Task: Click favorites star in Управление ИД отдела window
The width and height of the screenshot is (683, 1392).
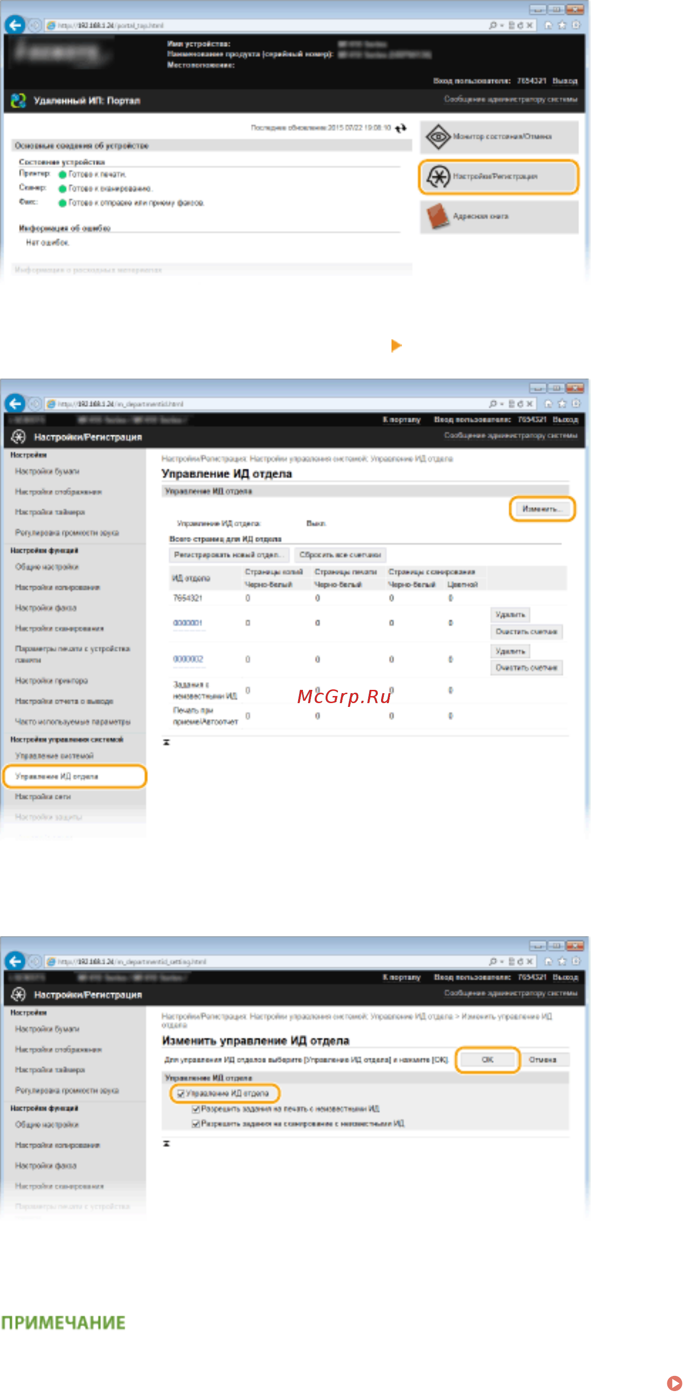Action: click(563, 403)
